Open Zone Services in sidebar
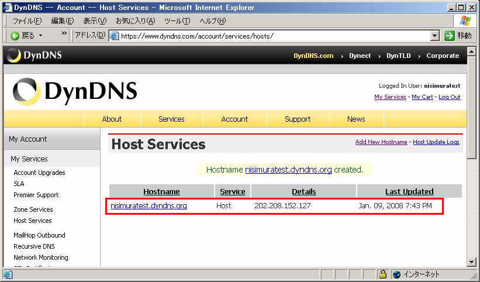 (33, 209)
